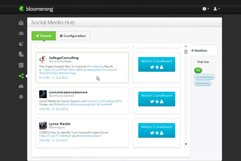This screenshot has width=241, height=161.
Task: Click the Bloomerang logo
Action: [x=36, y=9]
